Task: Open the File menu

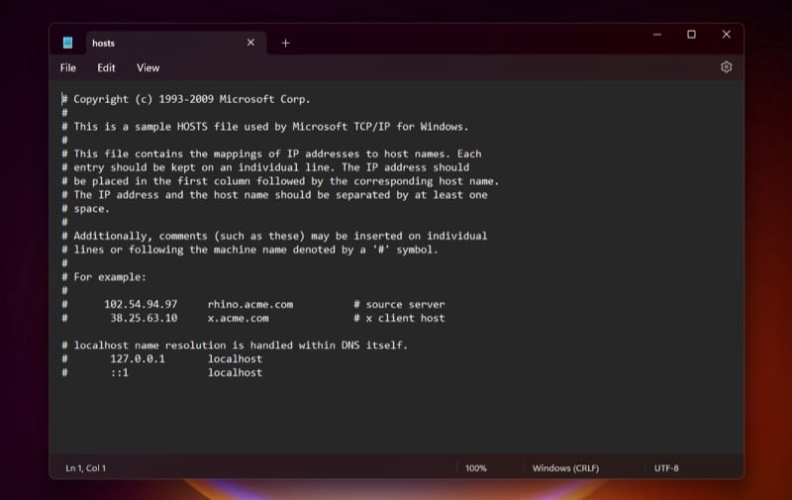Action: pyautogui.click(x=68, y=67)
